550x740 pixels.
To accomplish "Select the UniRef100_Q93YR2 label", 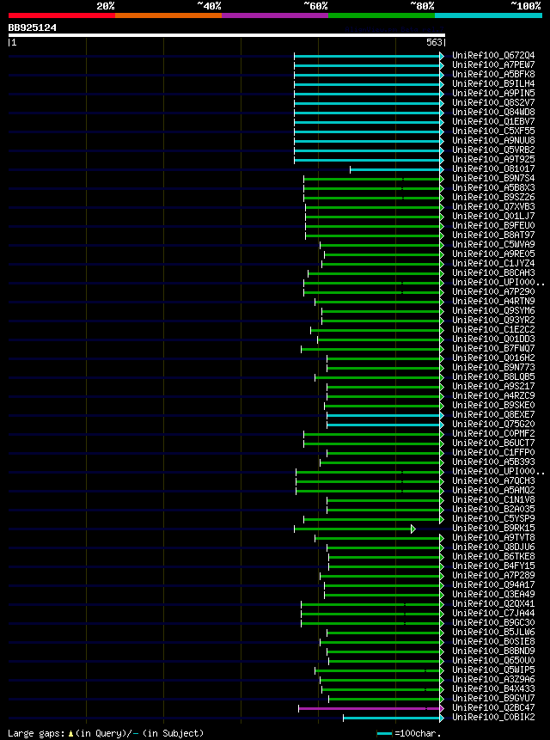I will click(x=493, y=320).
